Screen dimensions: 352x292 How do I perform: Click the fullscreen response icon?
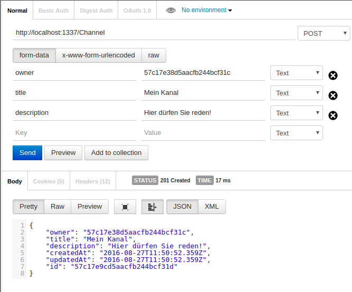[125, 207]
